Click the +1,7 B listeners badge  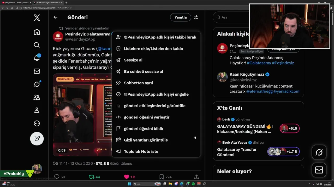click(283, 151)
